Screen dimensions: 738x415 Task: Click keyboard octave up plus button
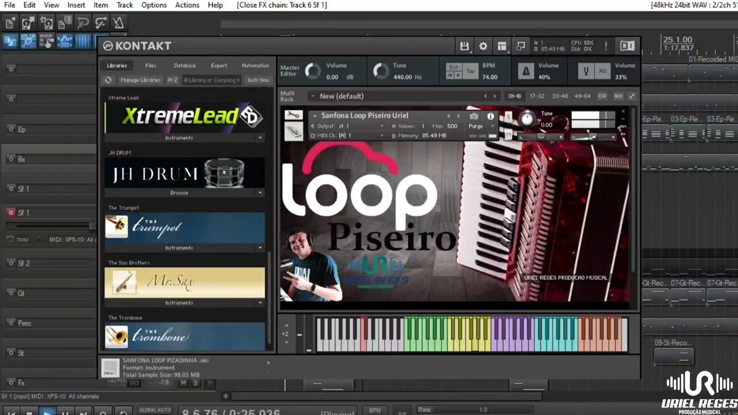click(287, 326)
